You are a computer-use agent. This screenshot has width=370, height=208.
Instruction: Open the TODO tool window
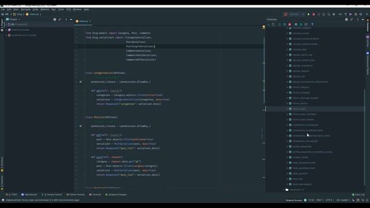tap(12, 195)
